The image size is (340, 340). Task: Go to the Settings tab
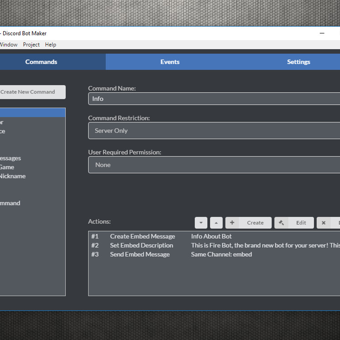tap(298, 62)
